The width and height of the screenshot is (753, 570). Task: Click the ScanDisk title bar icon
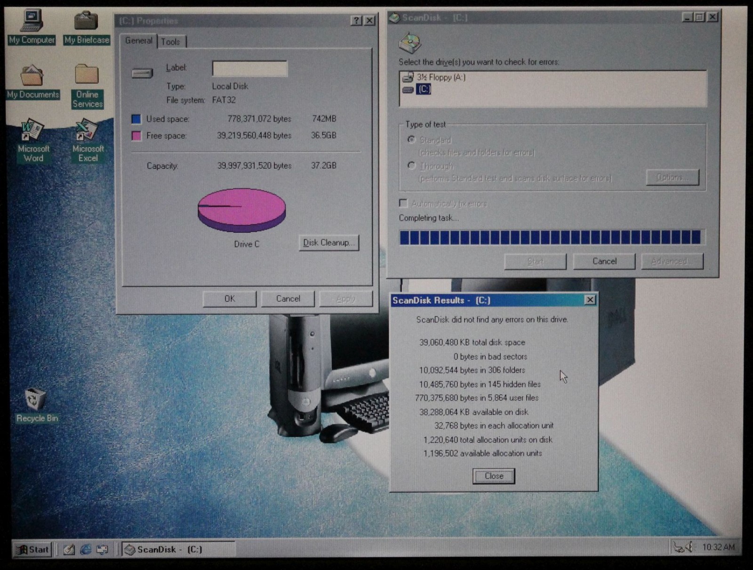tap(394, 18)
